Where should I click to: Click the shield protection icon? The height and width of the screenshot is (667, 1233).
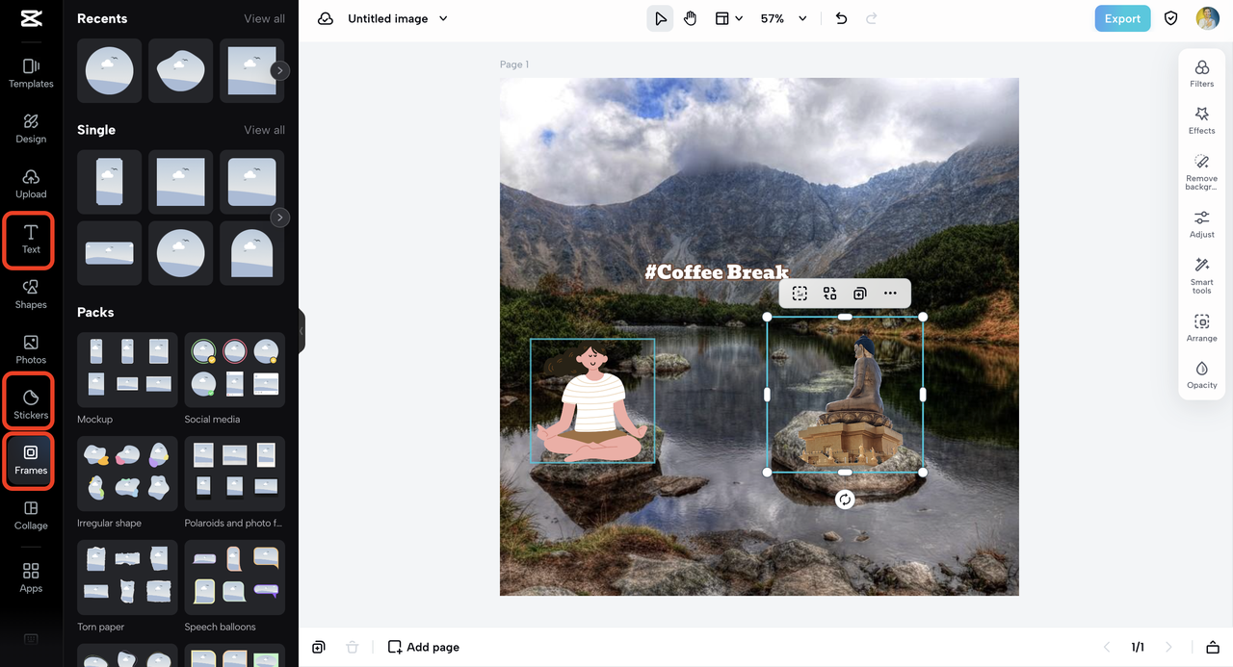1171,18
